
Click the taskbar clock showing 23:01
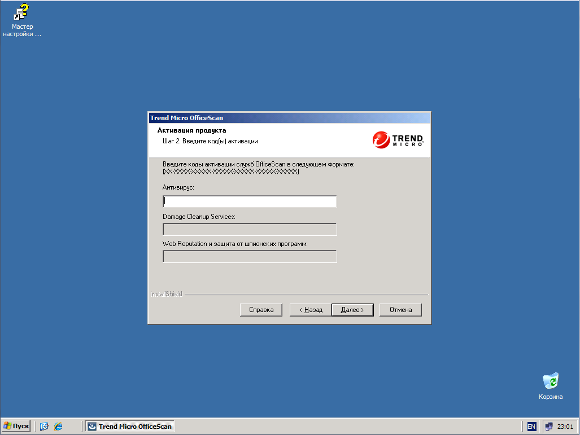click(565, 427)
